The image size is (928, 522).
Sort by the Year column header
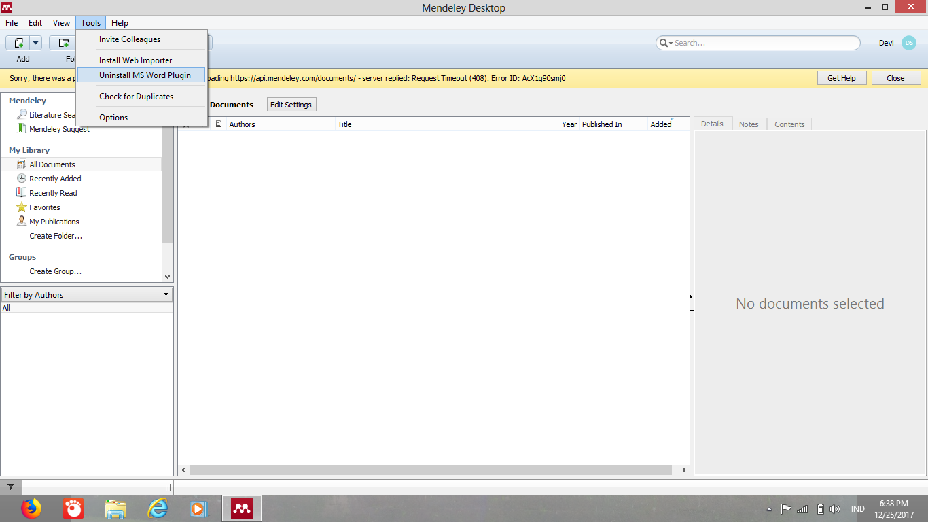click(559, 124)
